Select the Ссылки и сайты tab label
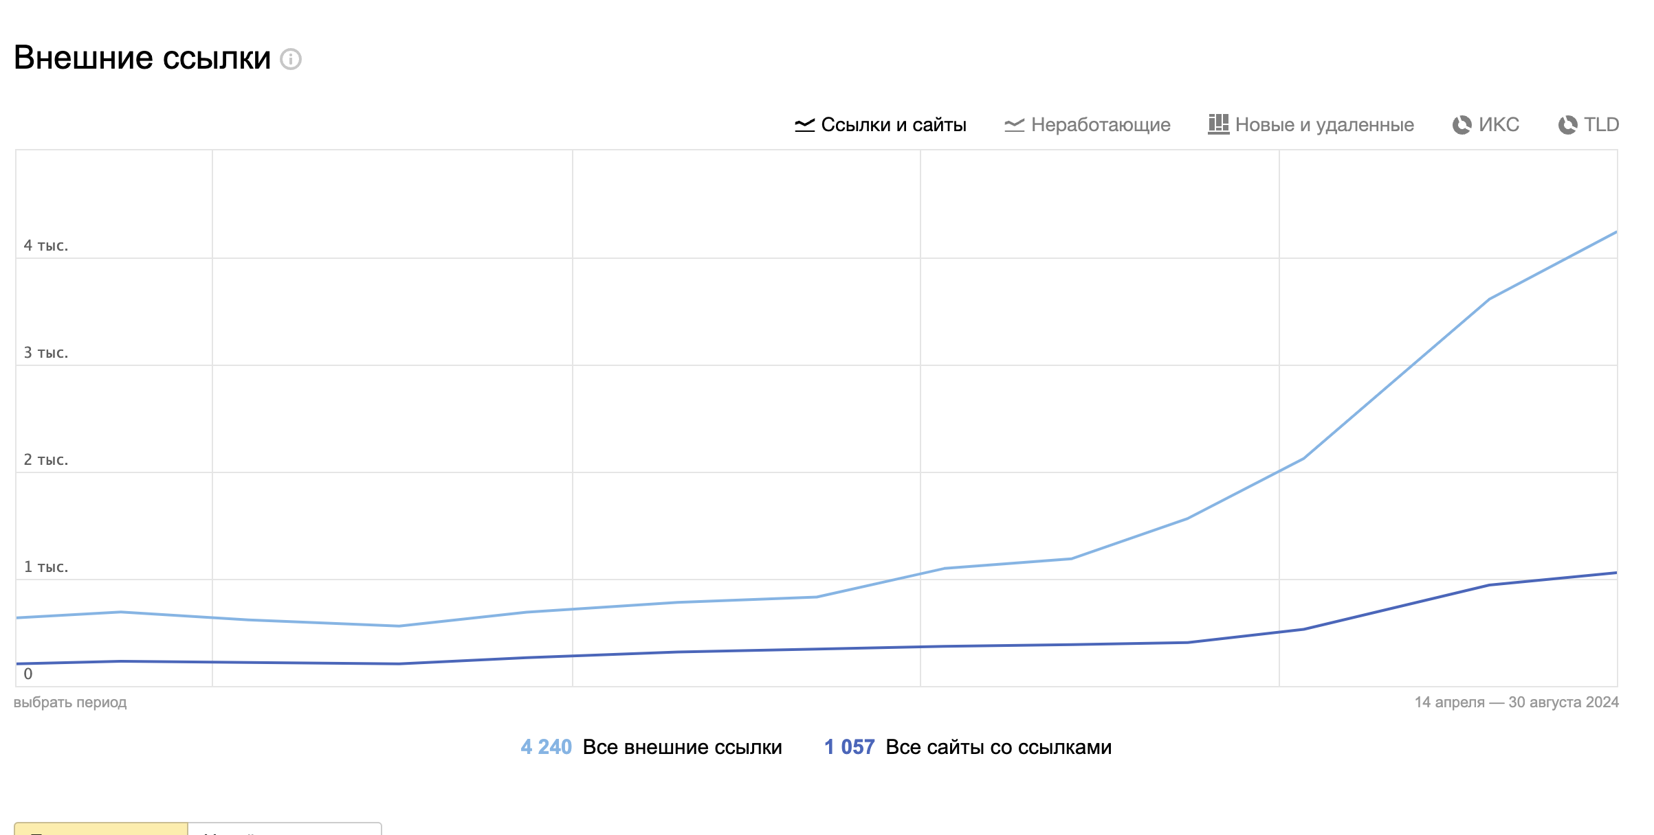 tap(894, 125)
